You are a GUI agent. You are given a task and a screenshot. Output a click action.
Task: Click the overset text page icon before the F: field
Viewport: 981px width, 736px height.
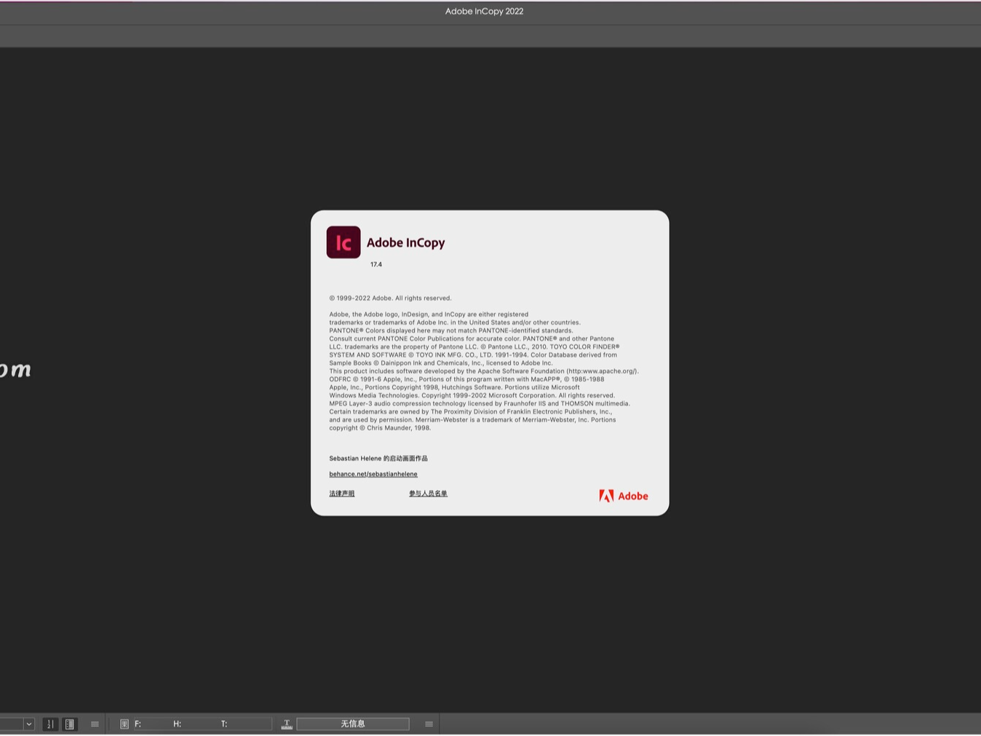124,724
